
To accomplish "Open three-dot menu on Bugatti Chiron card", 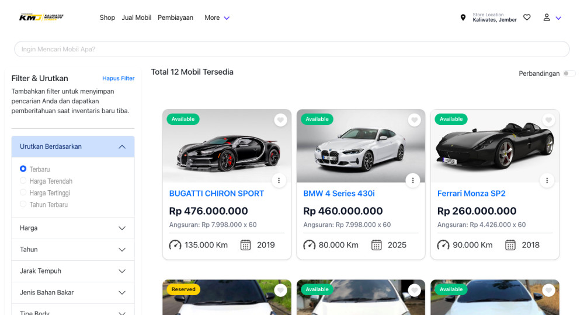I will point(279,180).
